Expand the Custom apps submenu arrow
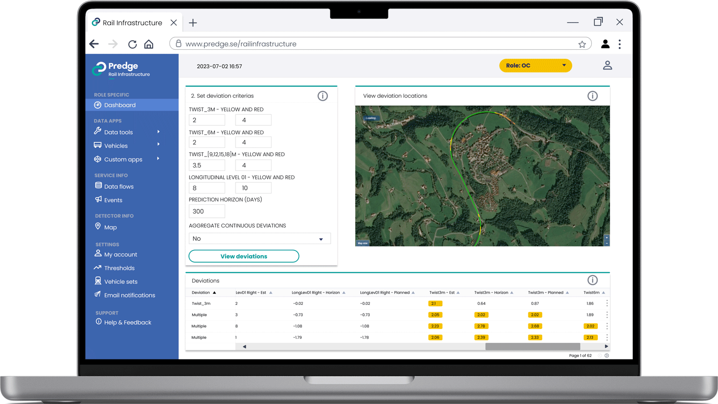This screenshot has height=404, width=718. (158, 159)
